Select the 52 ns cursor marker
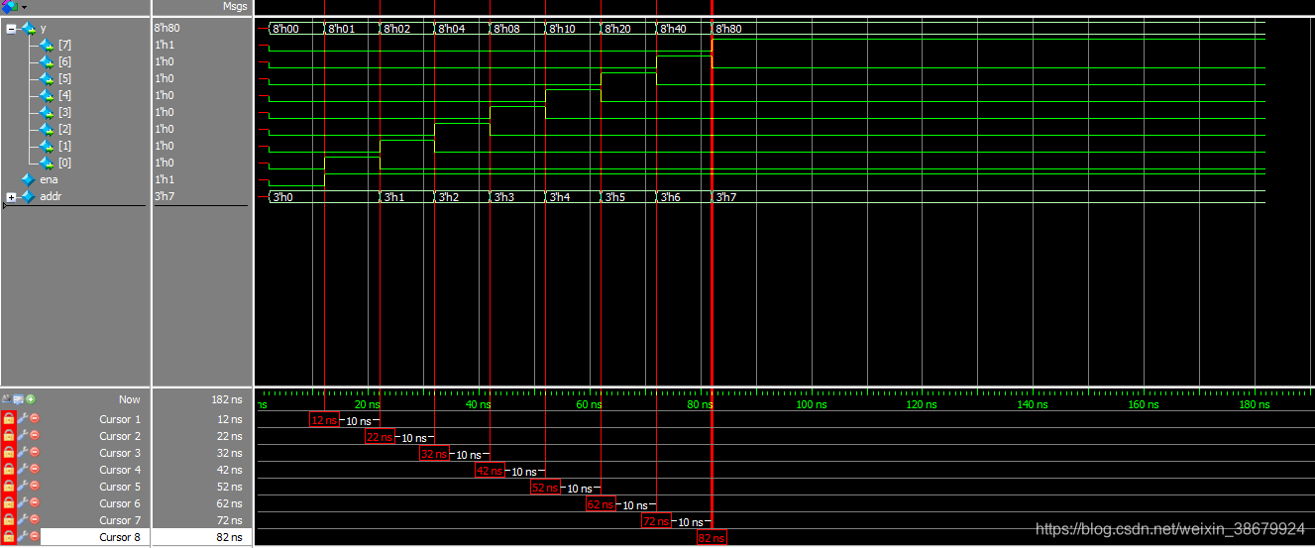 pyautogui.click(x=546, y=488)
